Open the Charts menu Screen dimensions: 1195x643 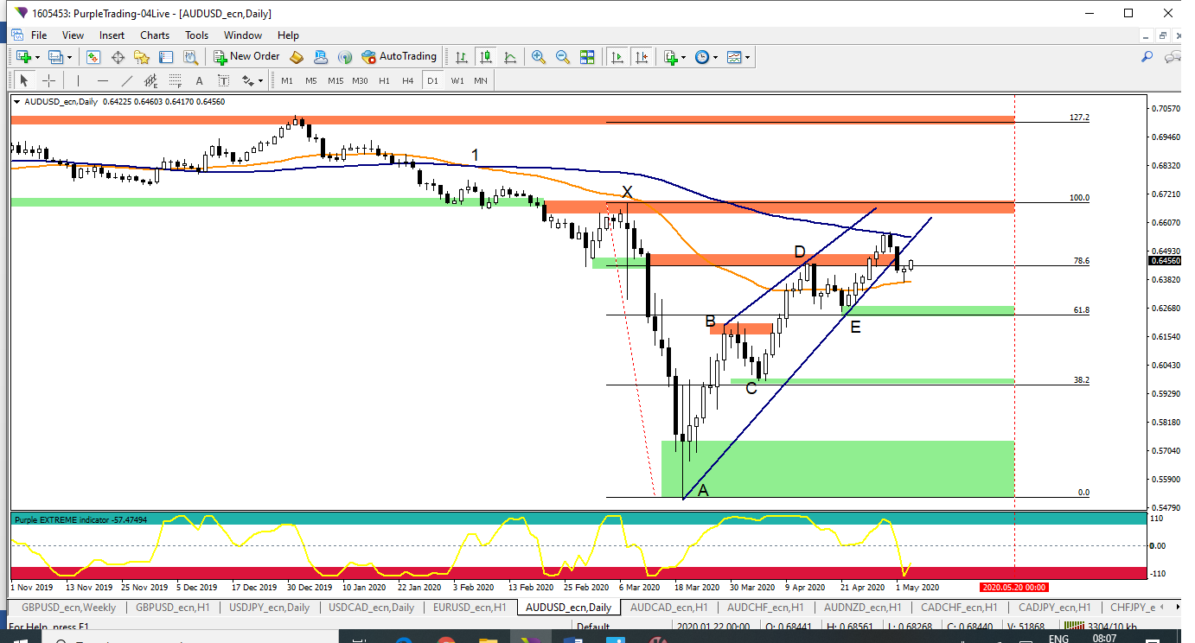tap(155, 35)
